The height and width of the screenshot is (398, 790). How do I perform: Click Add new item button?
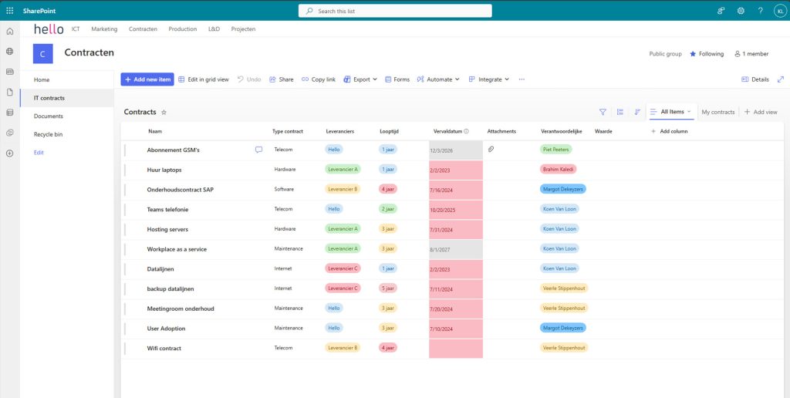tap(147, 79)
